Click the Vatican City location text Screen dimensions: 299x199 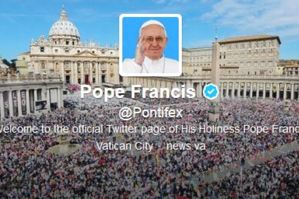coord(125,146)
